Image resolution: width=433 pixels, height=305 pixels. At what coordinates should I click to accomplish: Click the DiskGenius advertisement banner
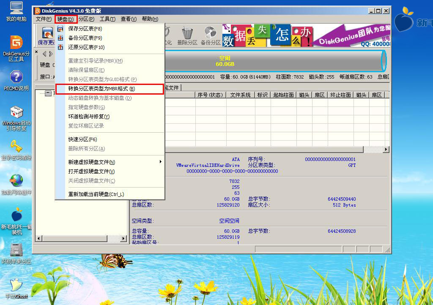click(x=306, y=35)
